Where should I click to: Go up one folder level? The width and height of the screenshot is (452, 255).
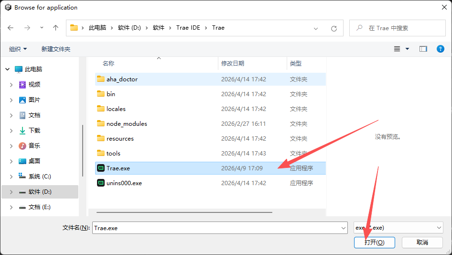point(55,28)
